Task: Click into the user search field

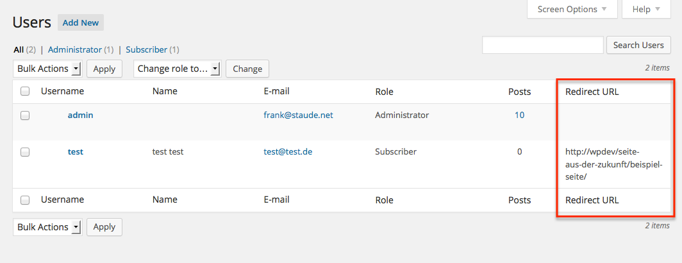Action: (542, 45)
